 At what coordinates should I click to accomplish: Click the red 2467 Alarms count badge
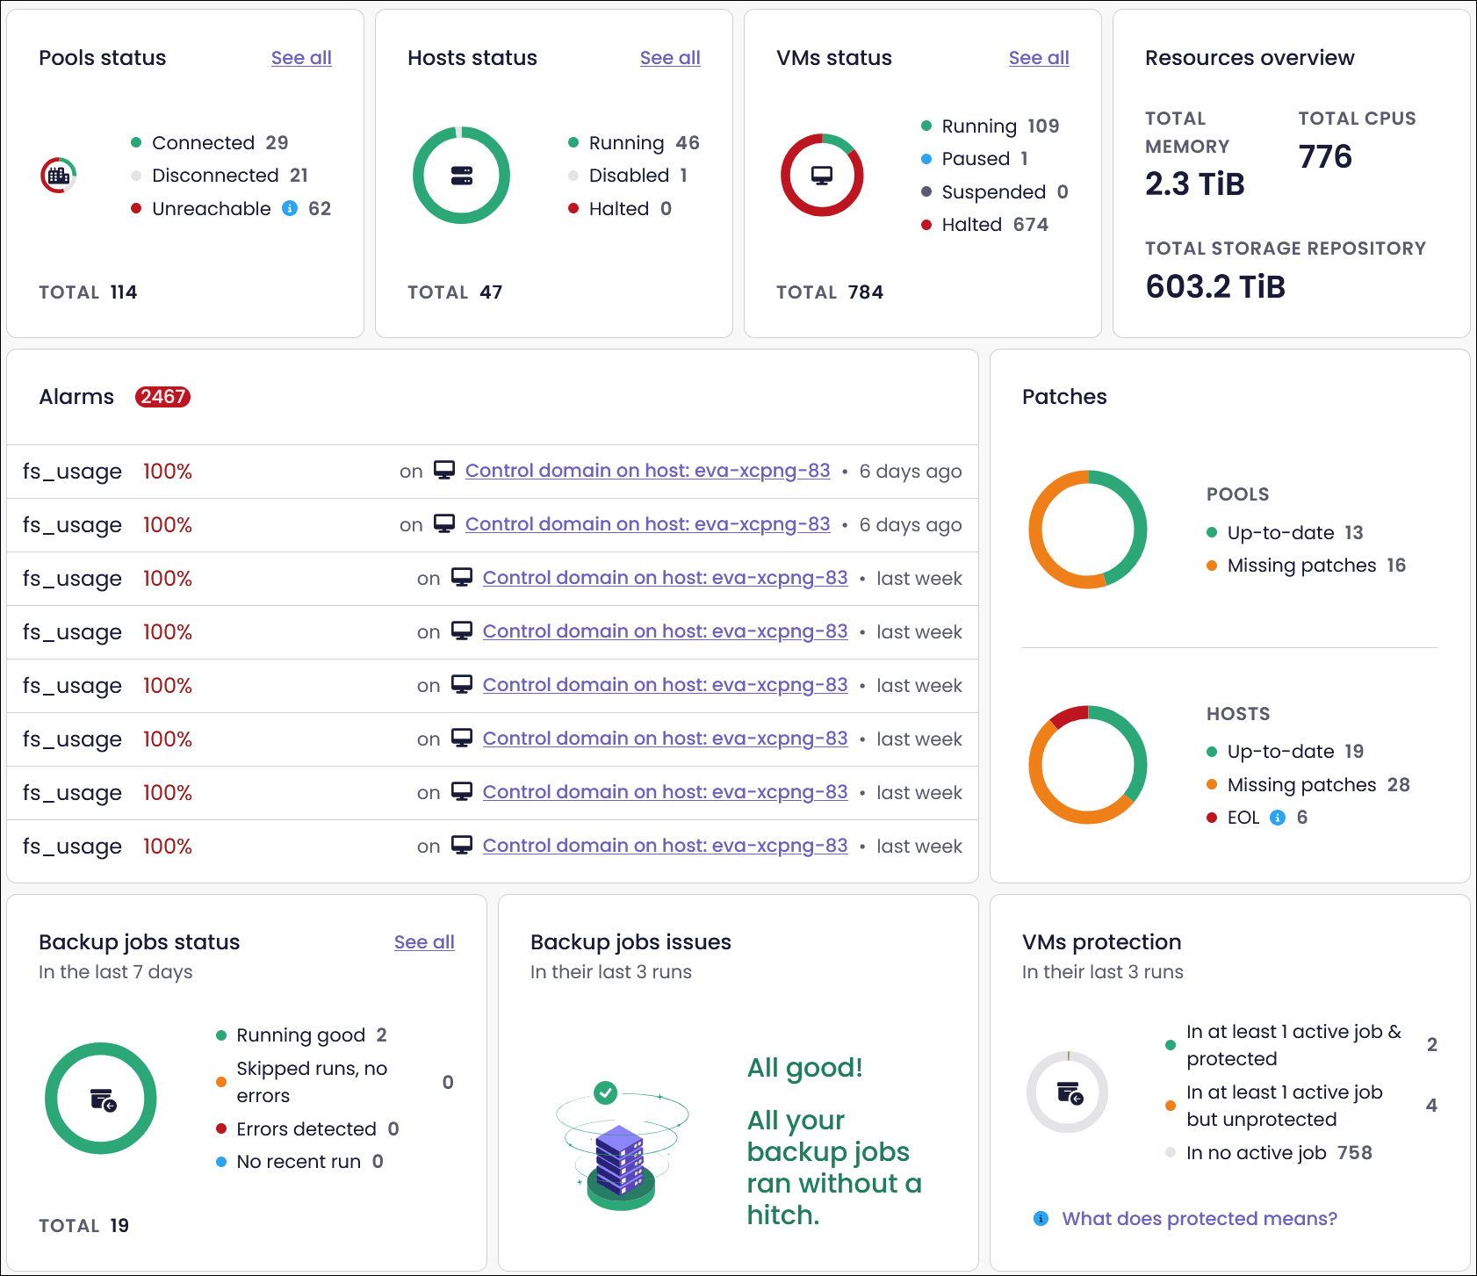click(x=162, y=397)
